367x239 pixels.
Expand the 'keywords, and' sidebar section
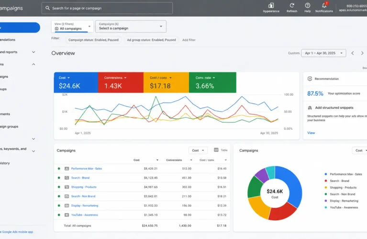[33, 151]
